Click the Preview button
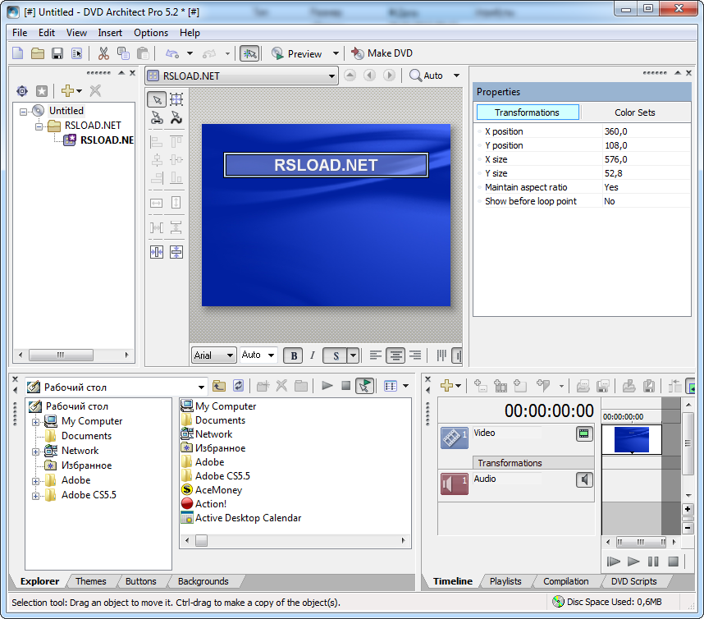This screenshot has height=619, width=704. pos(297,53)
